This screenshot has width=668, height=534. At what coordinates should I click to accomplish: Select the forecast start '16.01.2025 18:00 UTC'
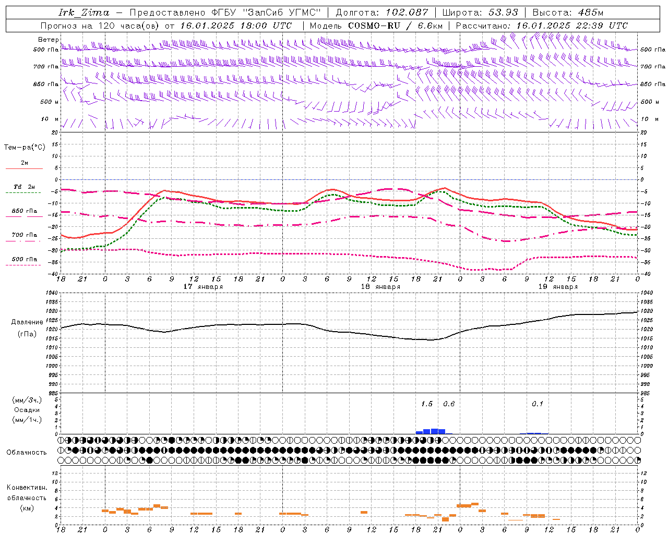[236, 26]
